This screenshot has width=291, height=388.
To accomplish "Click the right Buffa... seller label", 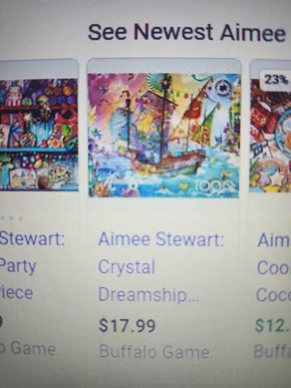I will pos(272,351).
